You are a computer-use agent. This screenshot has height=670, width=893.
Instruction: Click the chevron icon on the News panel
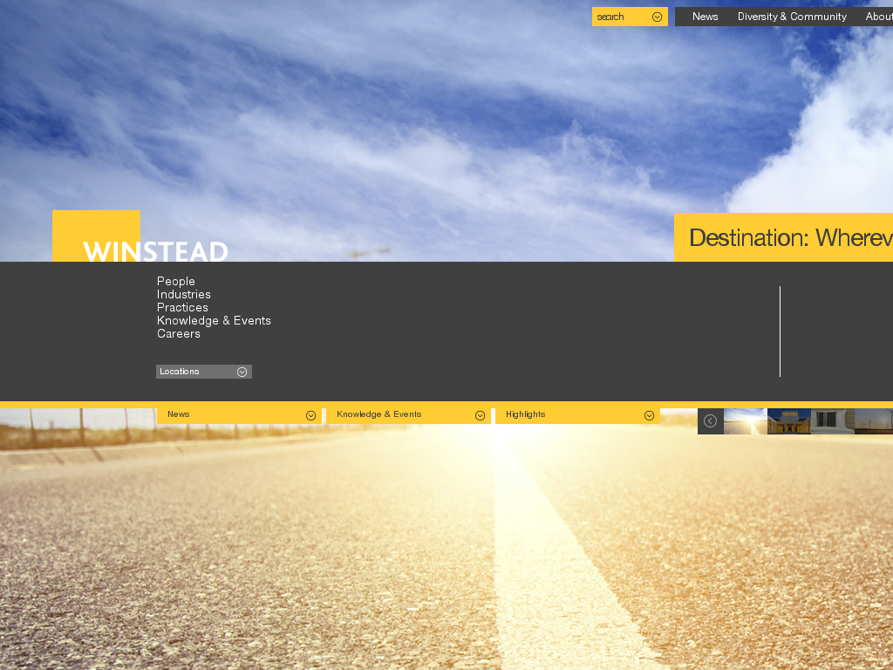pos(311,416)
